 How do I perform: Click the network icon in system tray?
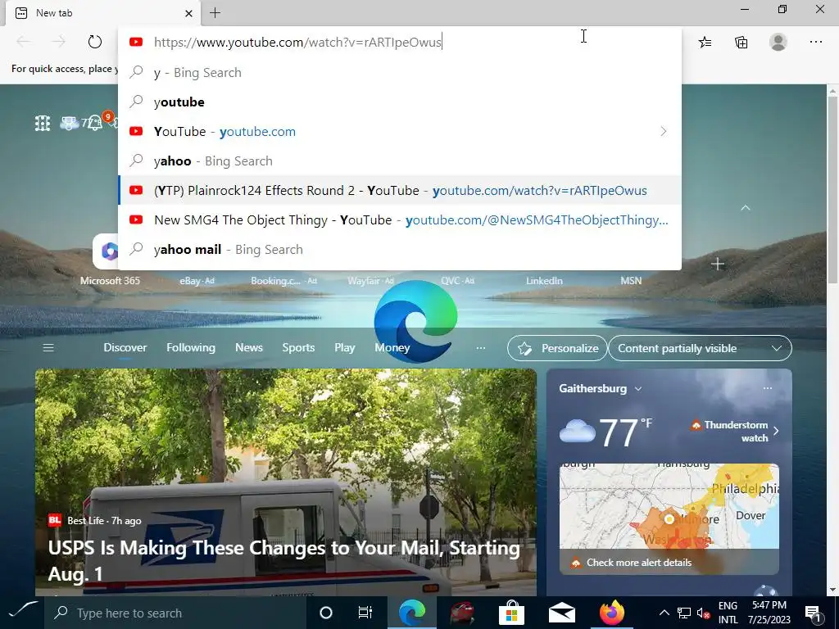[x=684, y=613]
